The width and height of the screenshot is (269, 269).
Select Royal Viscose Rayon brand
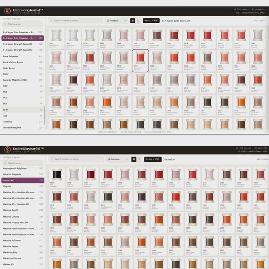23,62
